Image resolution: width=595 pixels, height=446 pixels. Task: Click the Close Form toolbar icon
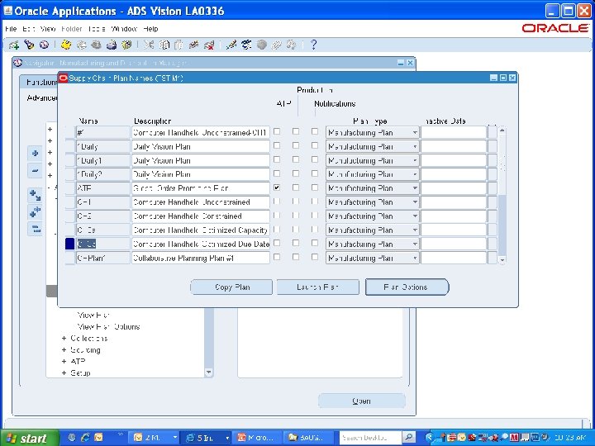pyautogui.click(x=126, y=45)
